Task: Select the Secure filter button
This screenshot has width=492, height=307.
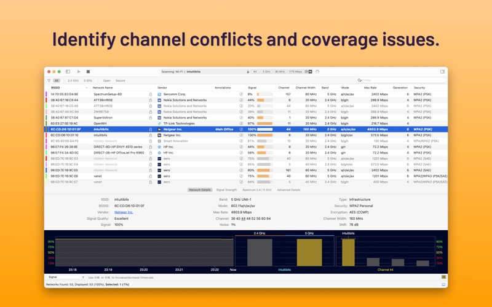Action: 120,80
